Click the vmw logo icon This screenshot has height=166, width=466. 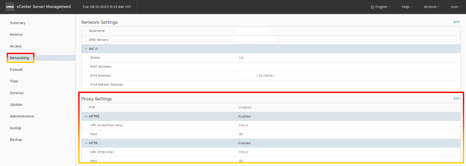10,7
